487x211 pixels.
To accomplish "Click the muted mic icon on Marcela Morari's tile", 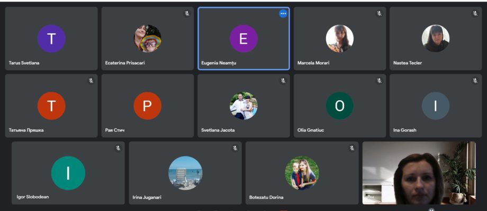I will [x=379, y=14].
